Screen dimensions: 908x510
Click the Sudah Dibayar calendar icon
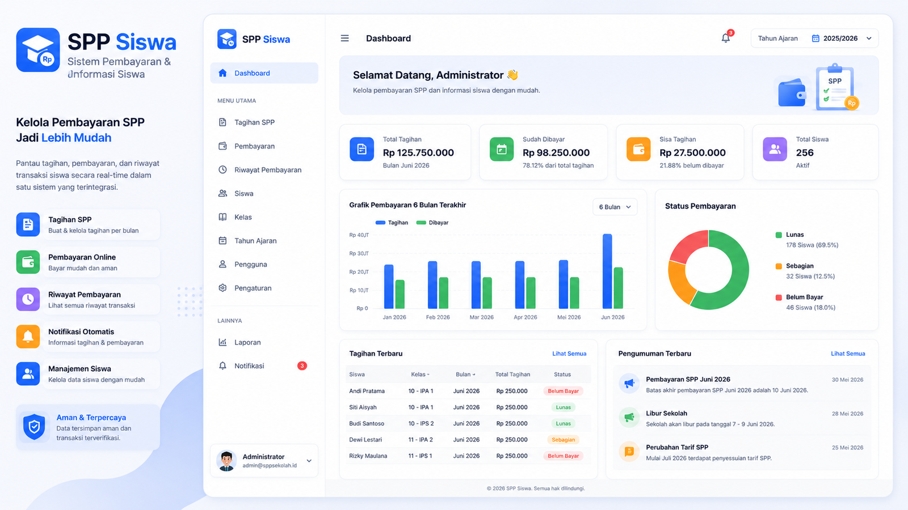pyautogui.click(x=502, y=150)
